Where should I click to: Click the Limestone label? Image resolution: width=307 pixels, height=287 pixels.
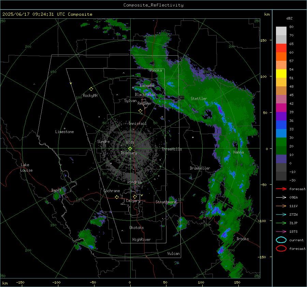(64, 132)
